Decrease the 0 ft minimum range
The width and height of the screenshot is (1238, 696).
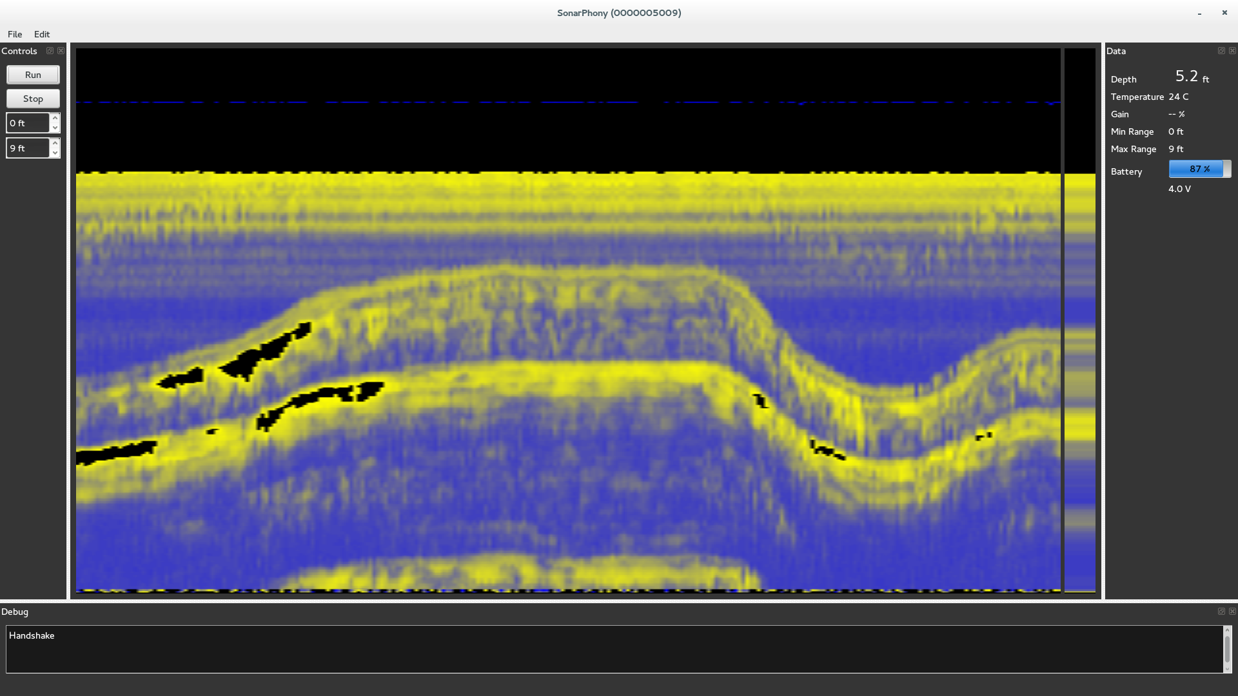55,128
